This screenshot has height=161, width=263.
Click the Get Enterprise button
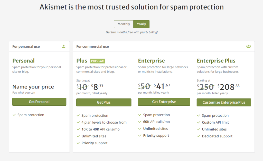(164, 102)
